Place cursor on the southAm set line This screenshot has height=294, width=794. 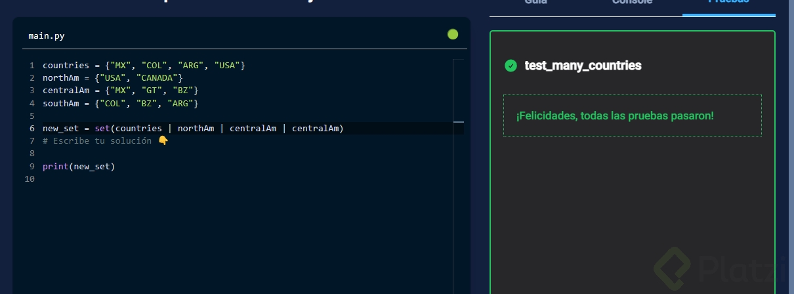(x=120, y=103)
